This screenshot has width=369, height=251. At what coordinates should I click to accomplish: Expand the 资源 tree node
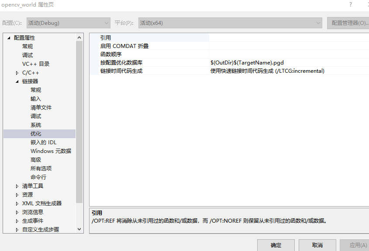click(17, 195)
